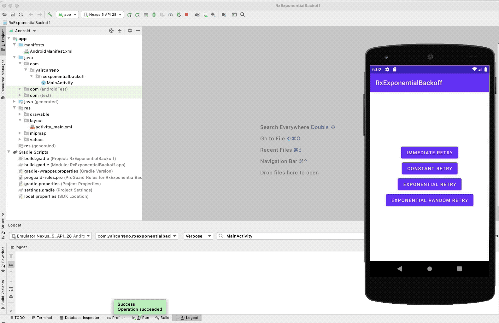
Task: Open the Emulator Nexus_5_API_28 logcat device dropdown
Action: tap(50, 236)
